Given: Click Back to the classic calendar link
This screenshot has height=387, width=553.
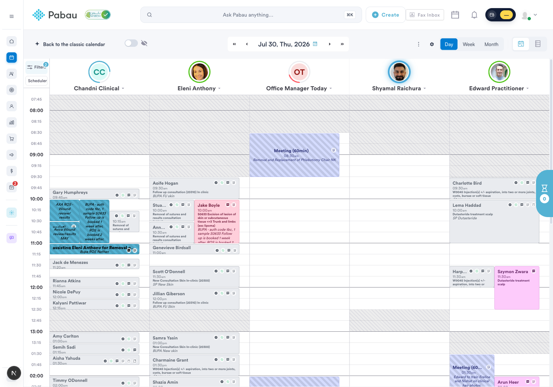Looking at the screenshot, I should [x=70, y=44].
